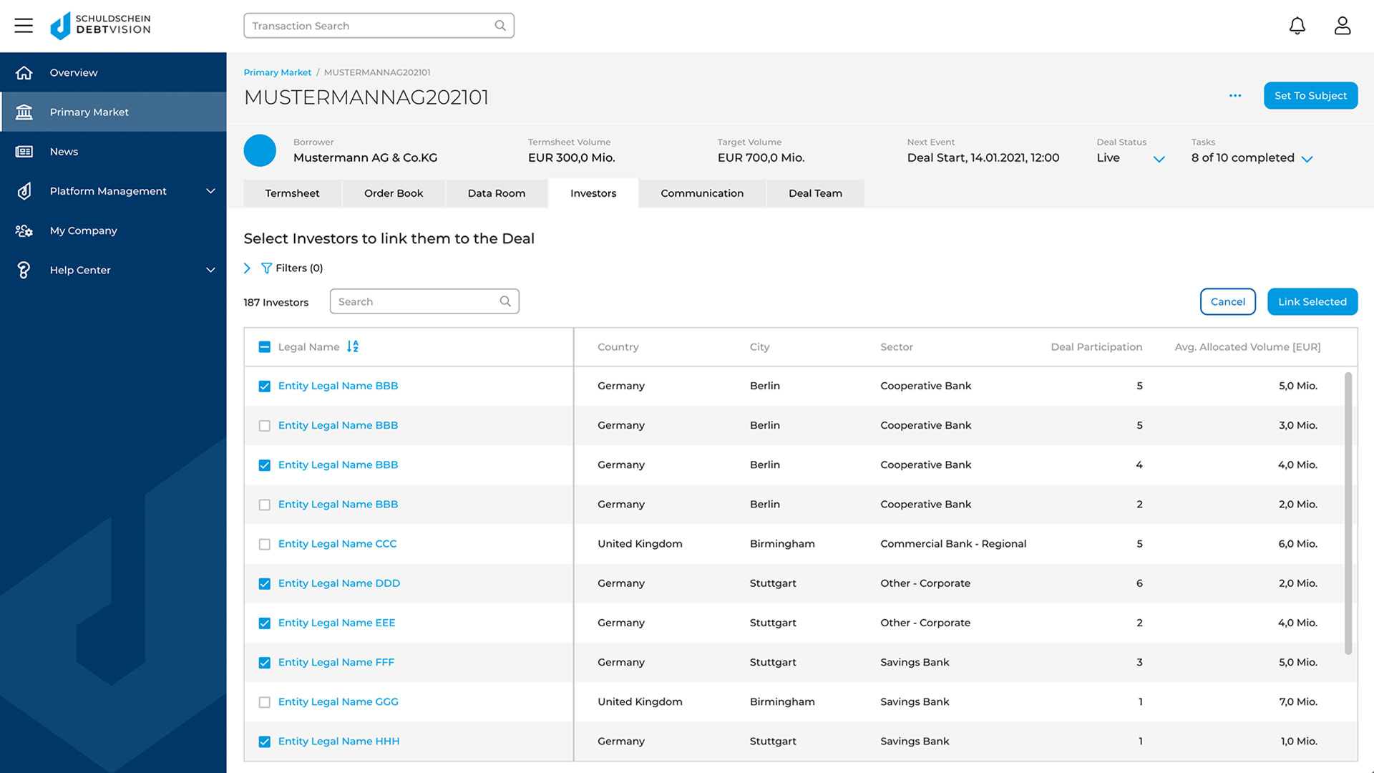This screenshot has width=1374, height=773.
Task: Open the user profile icon
Action: [x=1342, y=26]
